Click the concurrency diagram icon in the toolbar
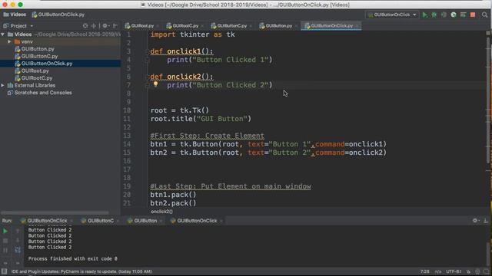 [x=463, y=15]
